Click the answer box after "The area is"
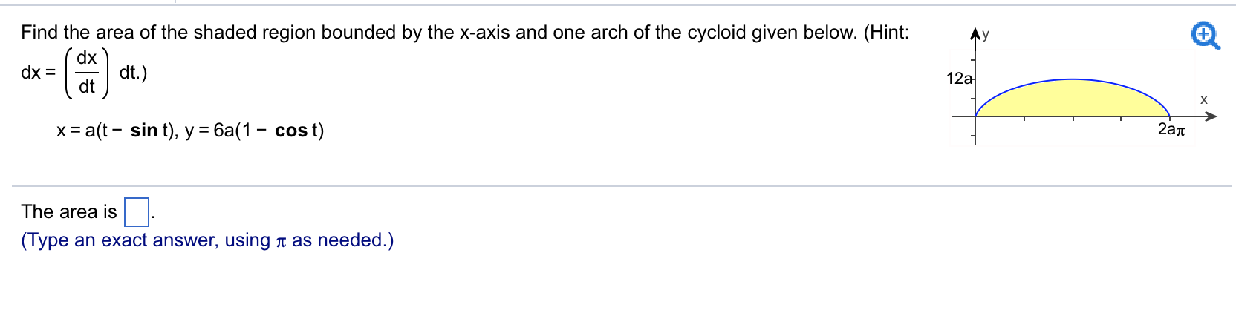The width and height of the screenshot is (1236, 316). 136,212
